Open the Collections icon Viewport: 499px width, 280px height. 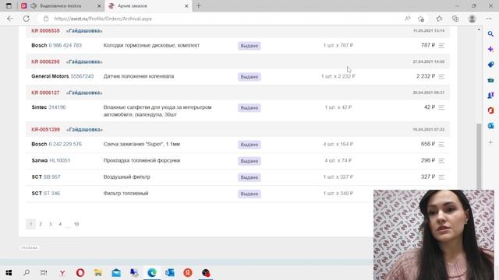[x=455, y=19]
